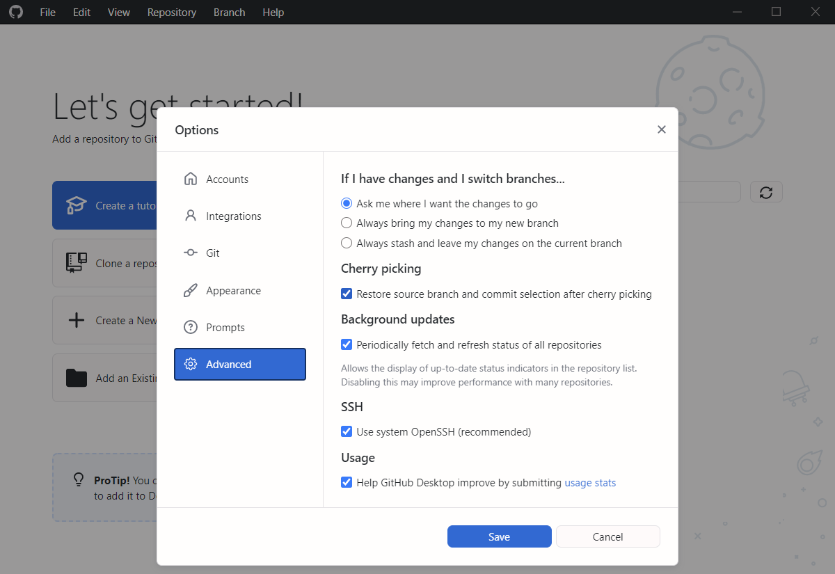Click the graduation cap tutorial icon
This screenshot has height=574, width=835.
pyautogui.click(x=78, y=205)
